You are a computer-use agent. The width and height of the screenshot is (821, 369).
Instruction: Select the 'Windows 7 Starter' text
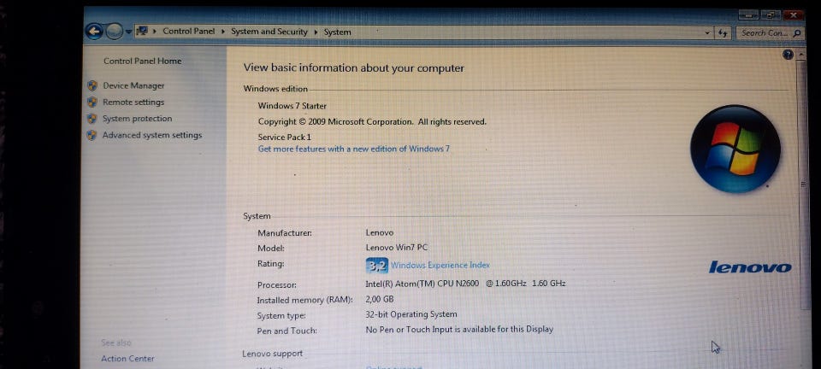click(x=292, y=106)
